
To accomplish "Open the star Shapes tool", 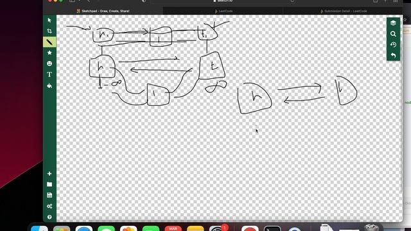I will (49, 53).
